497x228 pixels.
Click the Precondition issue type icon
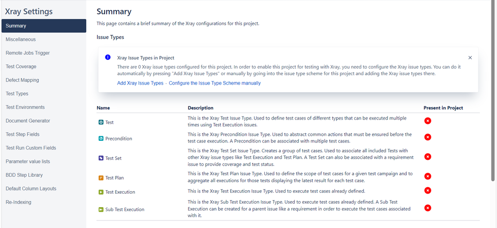coord(101,138)
